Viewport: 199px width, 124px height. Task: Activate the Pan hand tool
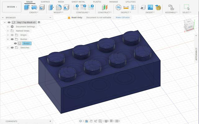click(x=91, y=121)
